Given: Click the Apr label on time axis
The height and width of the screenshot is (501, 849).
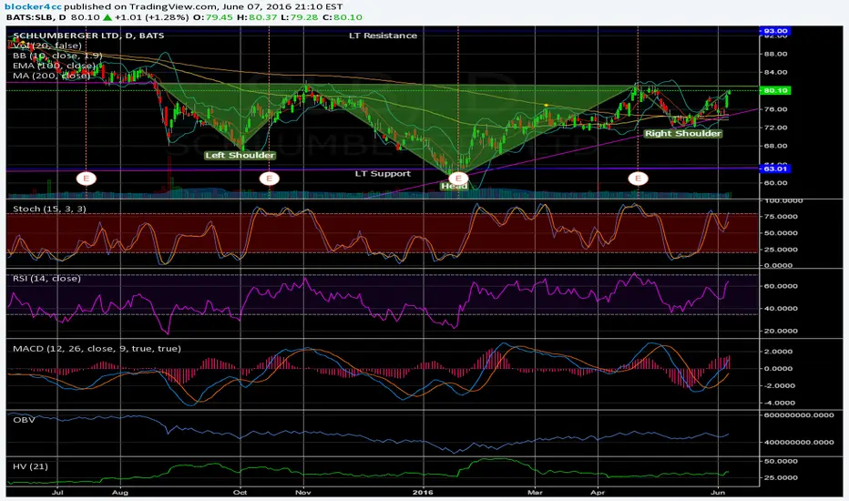Looking at the screenshot, I should point(598,492).
